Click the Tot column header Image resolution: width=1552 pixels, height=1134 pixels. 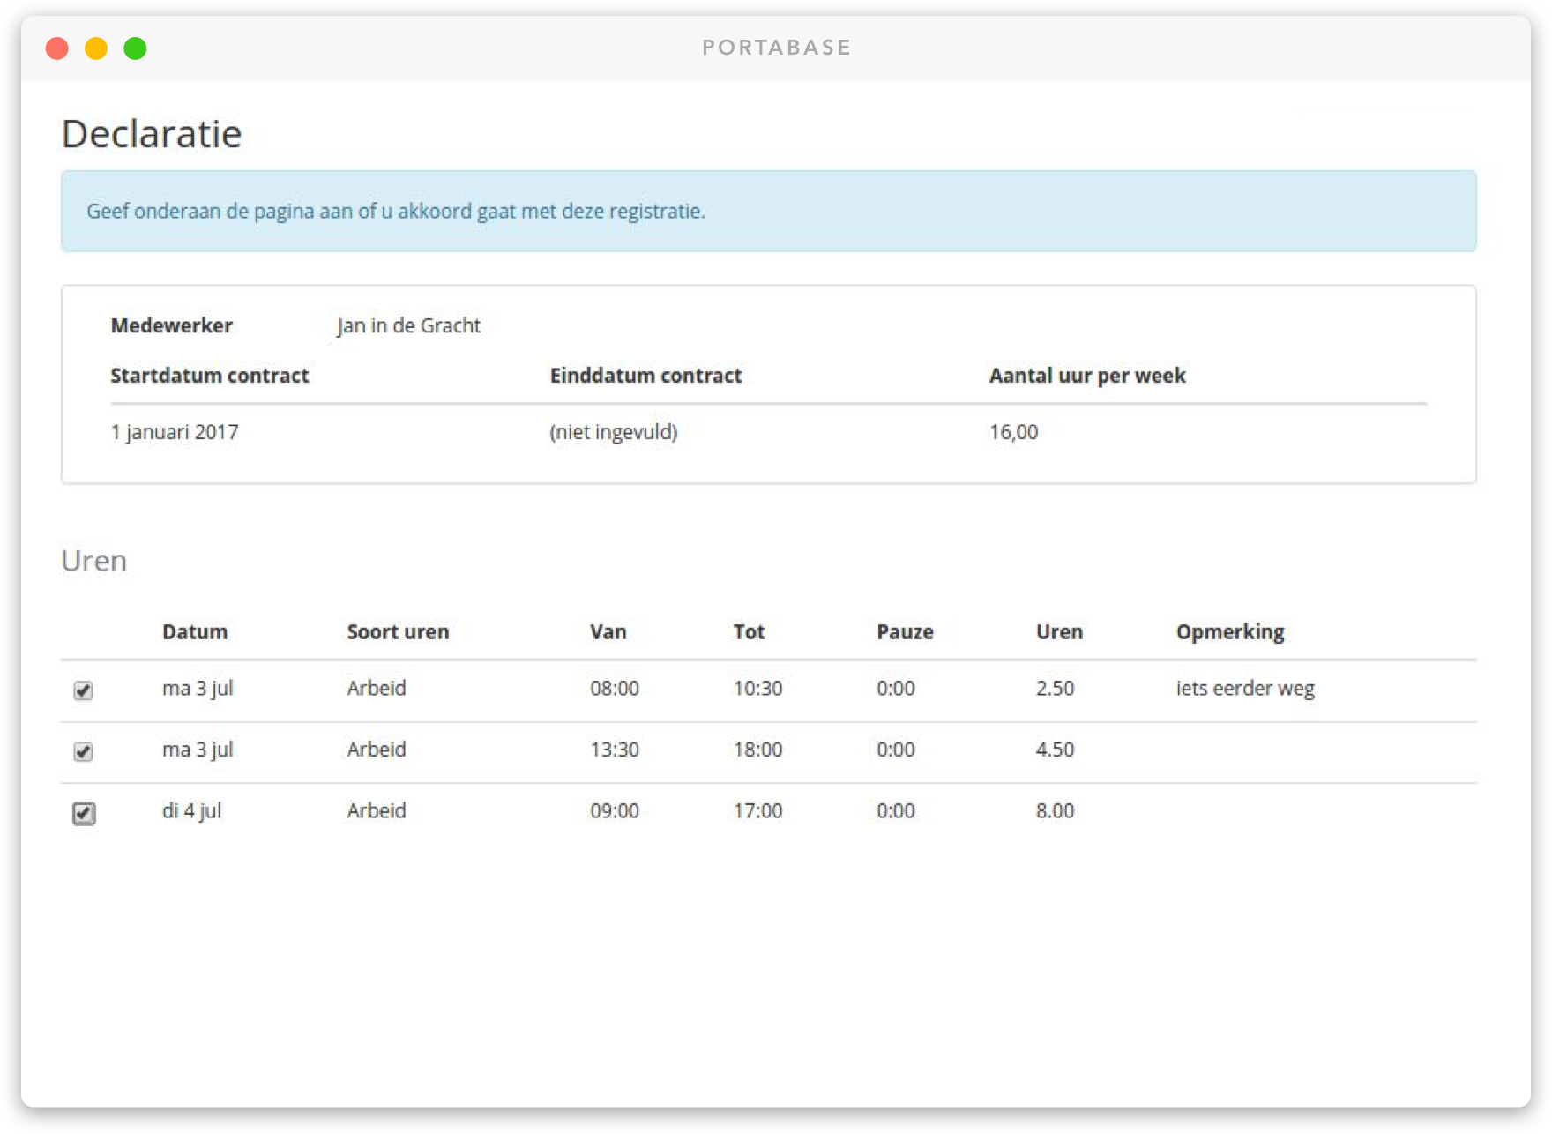click(x=749, y=632)
